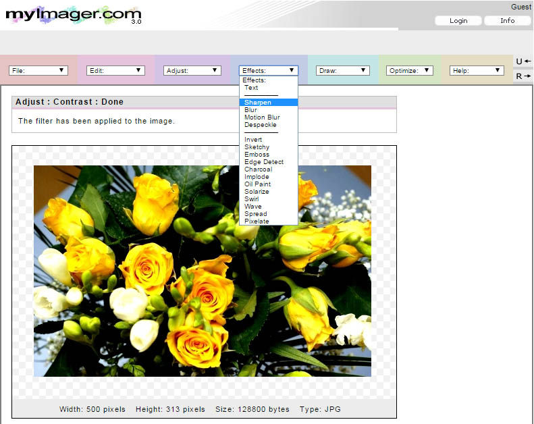The height and width of the screenshot is (424, 534).
Task: Choose the Swirl effect
Action: tap(269, 199)
